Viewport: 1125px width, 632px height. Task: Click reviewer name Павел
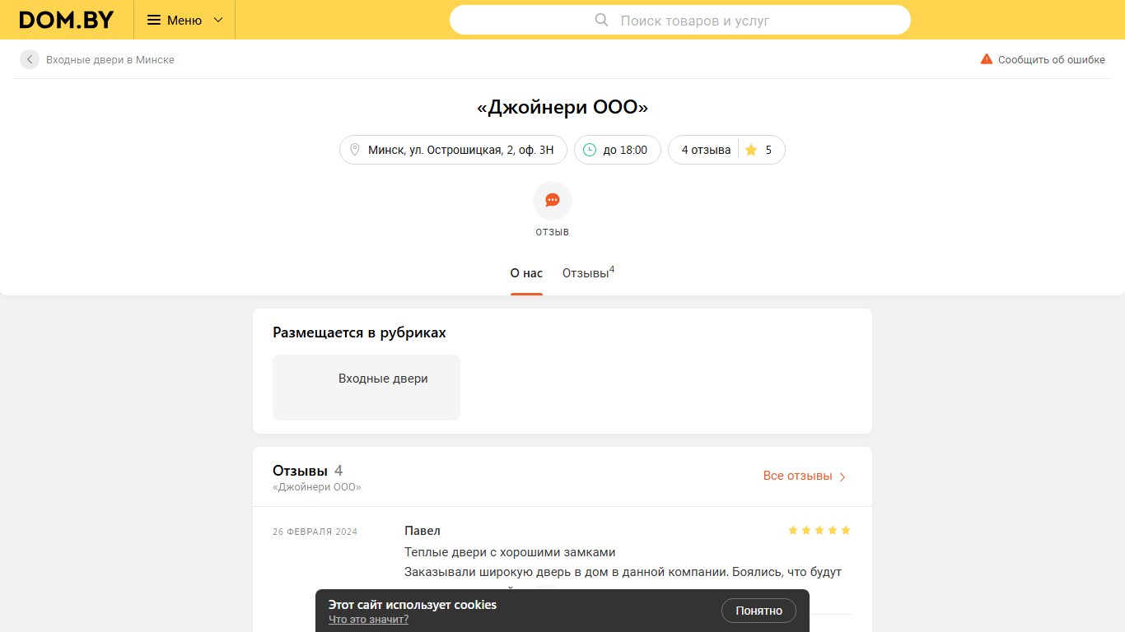422,531
